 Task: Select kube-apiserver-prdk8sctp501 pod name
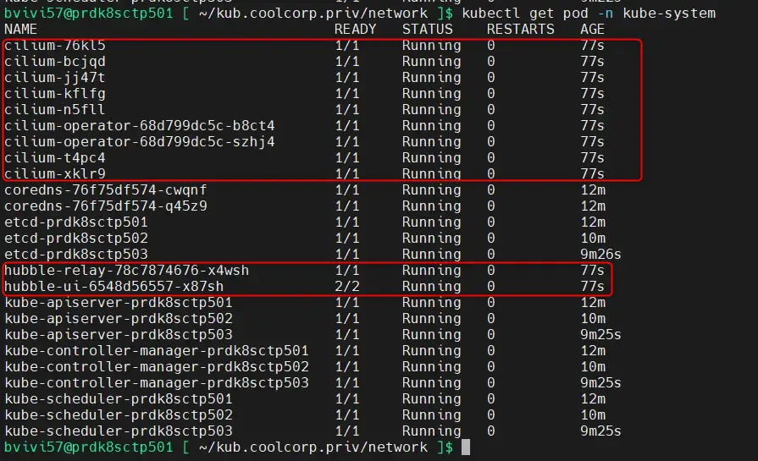click(x=119, y=303)
